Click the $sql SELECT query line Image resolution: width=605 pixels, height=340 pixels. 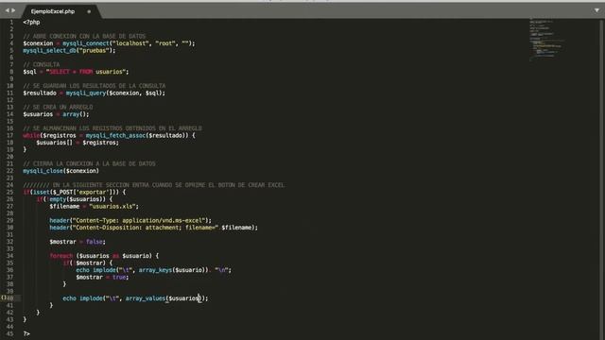[76, 72]
